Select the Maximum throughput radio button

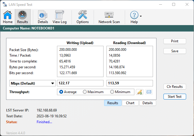[x=85, y=92]
